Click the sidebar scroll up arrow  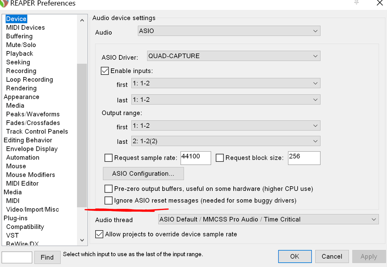click(x=82, y=20)
